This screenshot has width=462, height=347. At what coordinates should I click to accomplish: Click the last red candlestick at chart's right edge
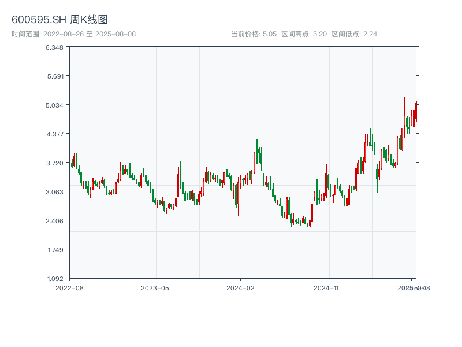[416, 112]
